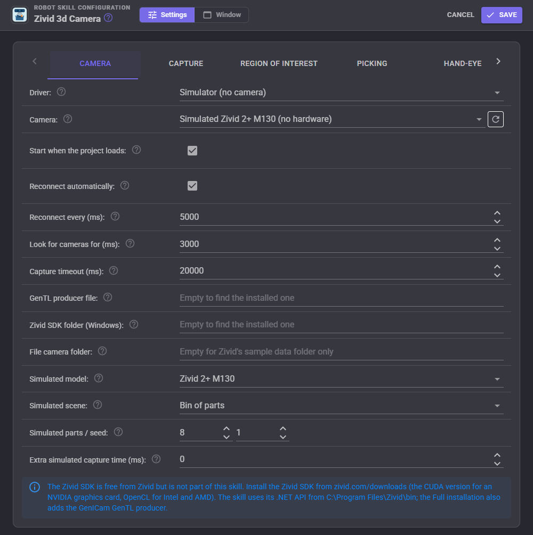Show help for Reconnect automatically
The image size is (533, 535).
coord(125,186)
